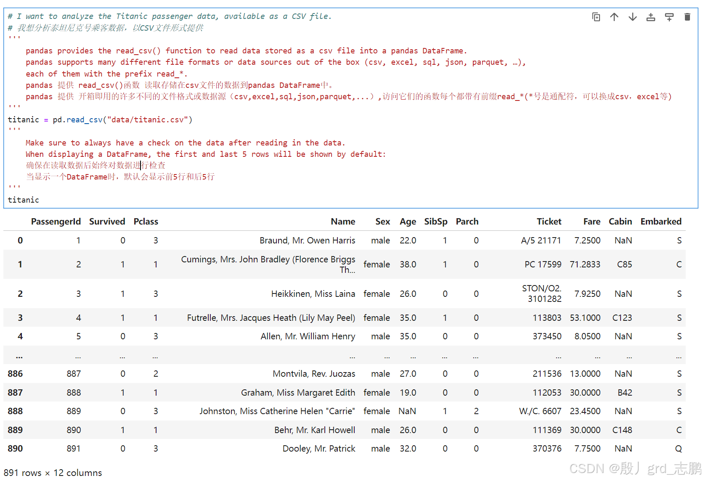Click the Parch column header
The width and height of the screenshot is (703, 481).
(x=467, y=222)
